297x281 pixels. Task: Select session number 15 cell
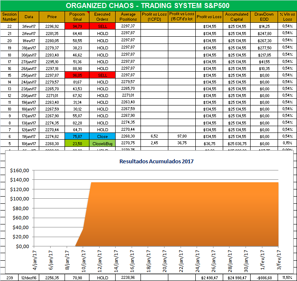tap(9, 75)
